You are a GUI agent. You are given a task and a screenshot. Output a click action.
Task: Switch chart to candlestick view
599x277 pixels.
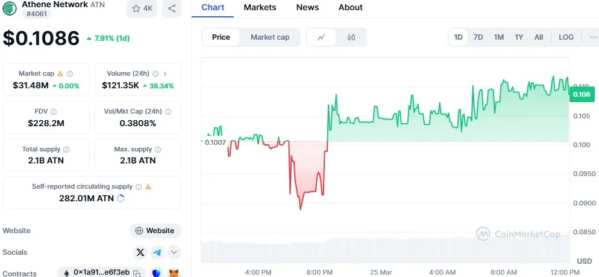(351, 37)
